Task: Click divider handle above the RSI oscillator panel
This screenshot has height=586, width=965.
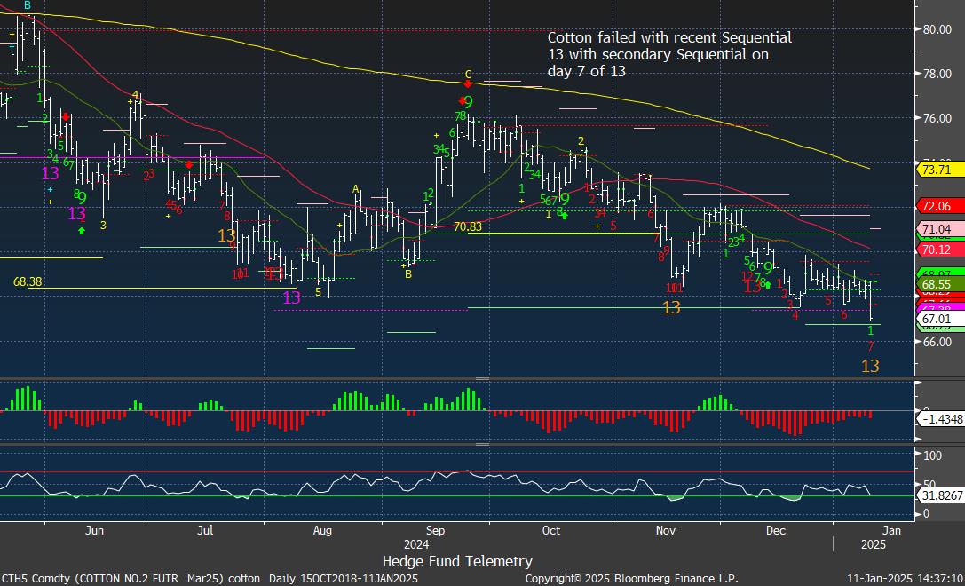Action: tap(482, 444)
